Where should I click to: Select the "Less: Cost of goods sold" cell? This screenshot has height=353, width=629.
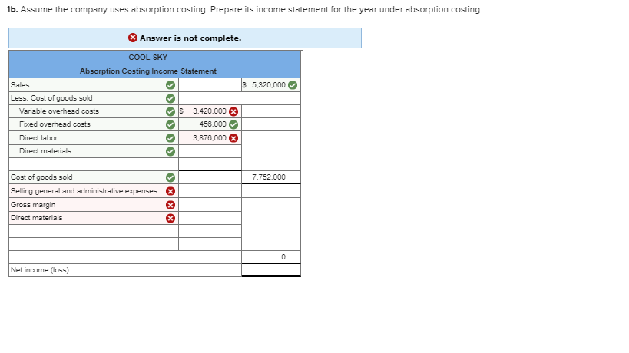coord(94,98)
